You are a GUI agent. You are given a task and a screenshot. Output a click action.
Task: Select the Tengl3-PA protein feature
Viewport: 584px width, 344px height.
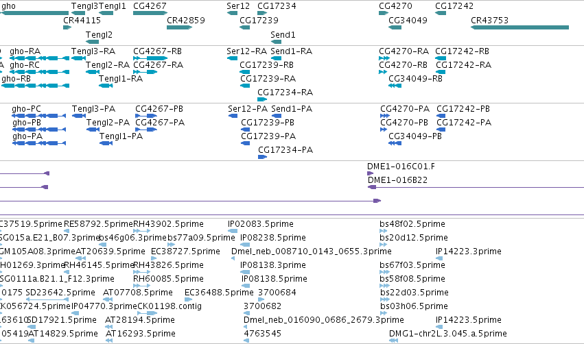pyautogui.click(x=79, y=116)
